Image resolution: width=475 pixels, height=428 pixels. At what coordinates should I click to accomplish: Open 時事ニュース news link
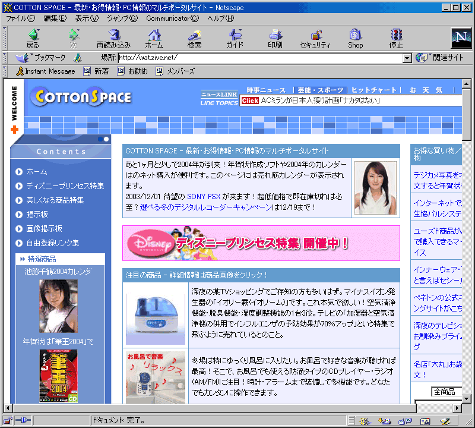(x=266, y=90)
